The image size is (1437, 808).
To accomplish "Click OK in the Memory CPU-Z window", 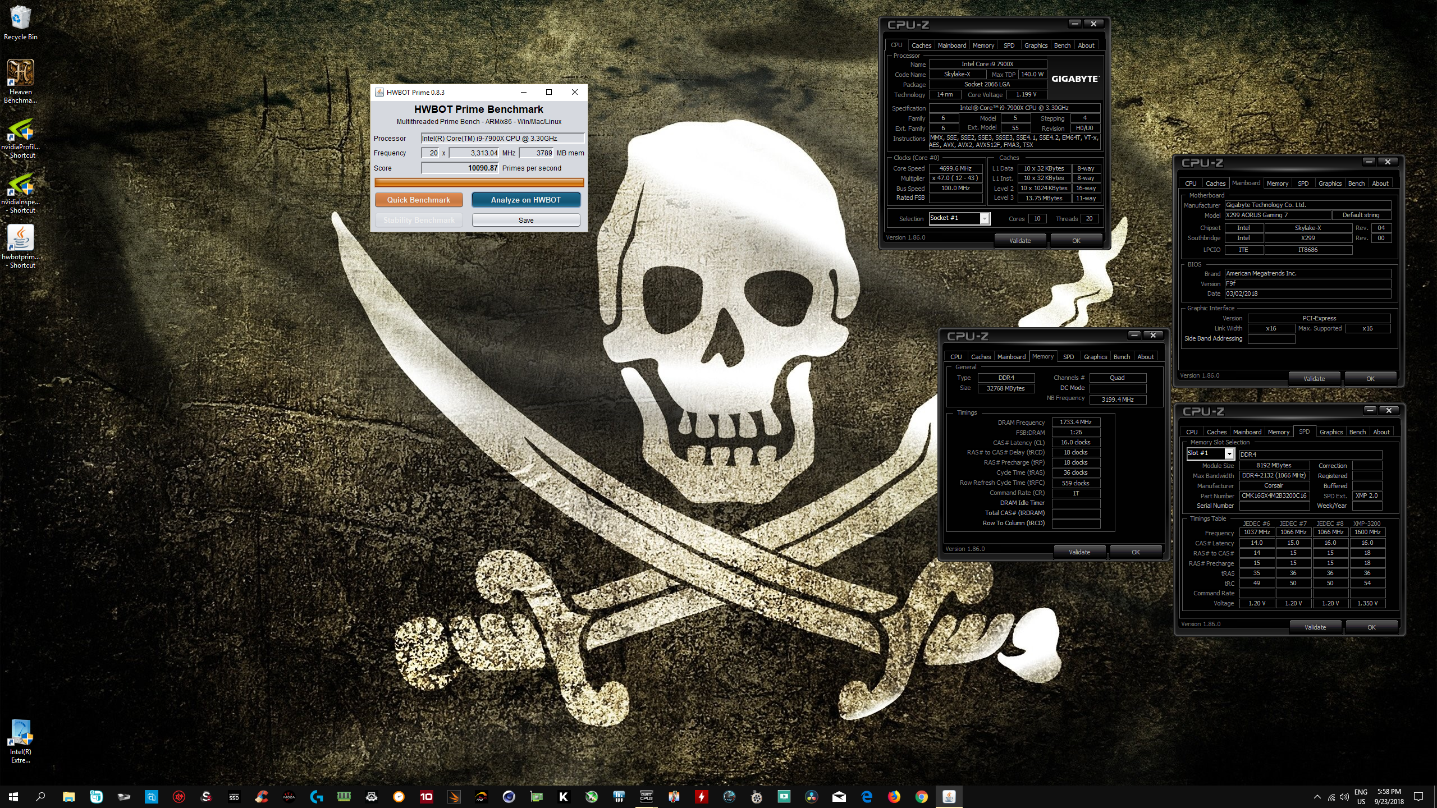I will pyautogui.click(x=1136, y=552).
